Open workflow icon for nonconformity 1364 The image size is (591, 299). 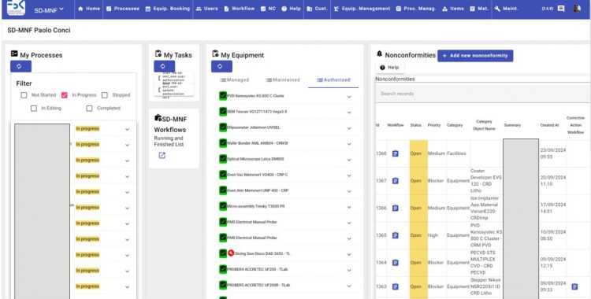click(x=395, y=263)
